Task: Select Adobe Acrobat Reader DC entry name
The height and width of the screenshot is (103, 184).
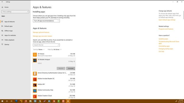Action: [46, 79]
